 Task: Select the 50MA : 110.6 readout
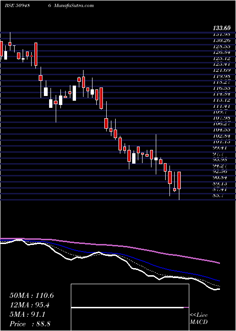click(x=32, y=296)
